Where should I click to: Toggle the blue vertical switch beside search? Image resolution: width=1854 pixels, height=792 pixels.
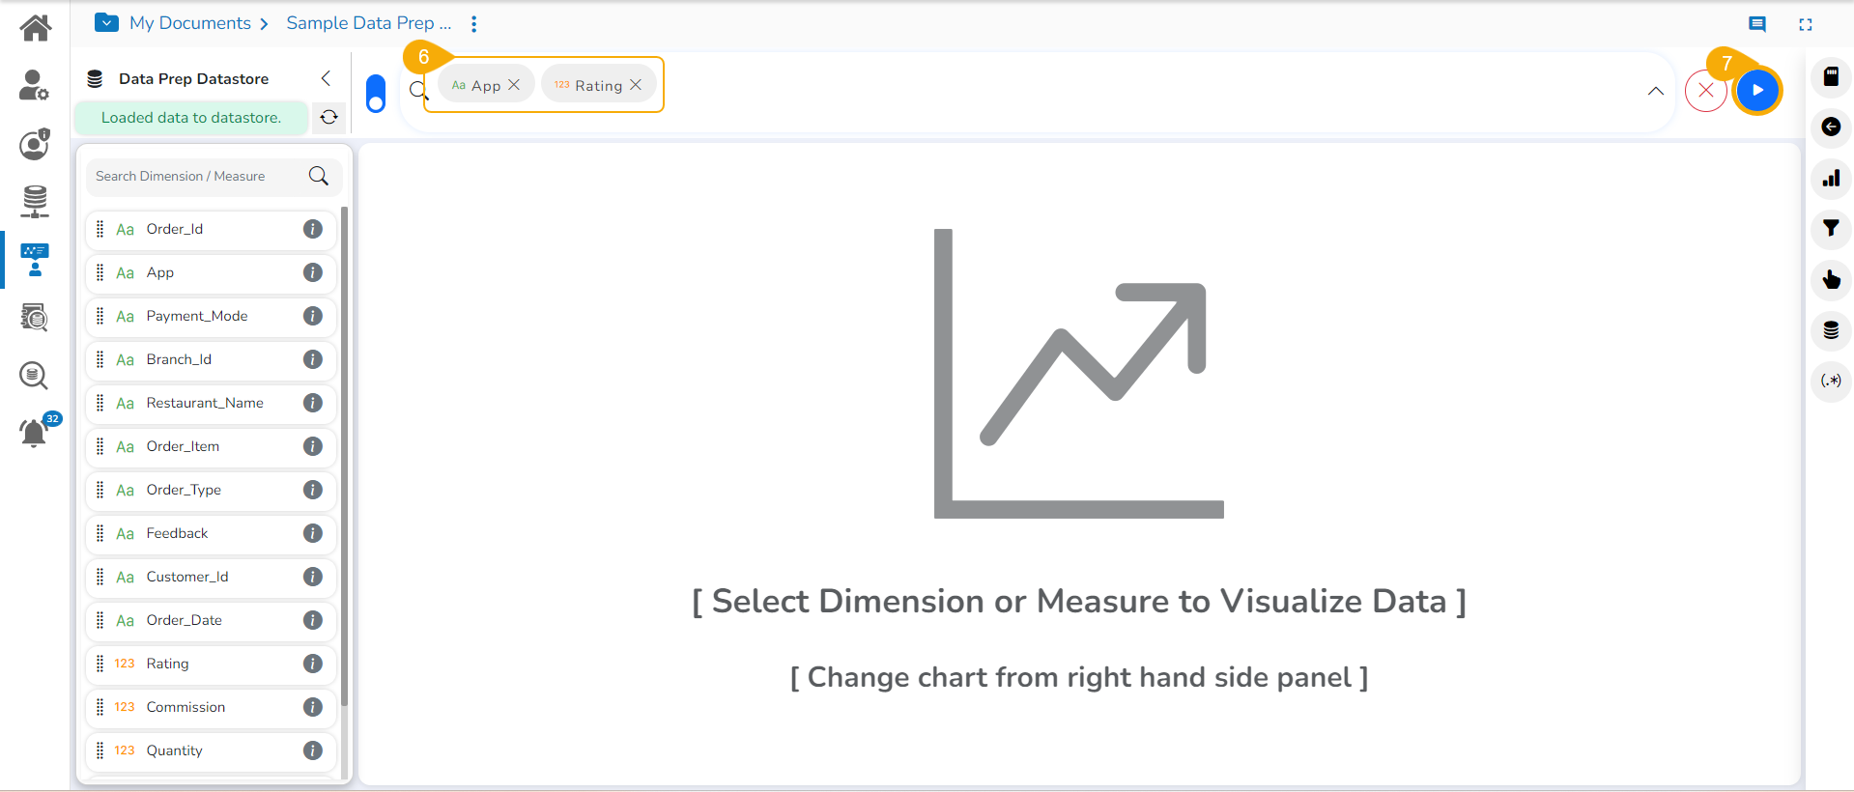pos(376,94)
